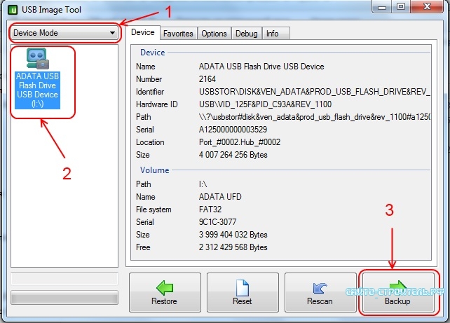Show the Debug tab
The image size is (450, 323).
[x=247, y=34]
